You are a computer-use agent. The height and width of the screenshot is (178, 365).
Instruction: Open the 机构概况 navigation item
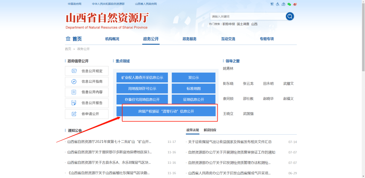pyautogui.click(x=112, y=39)
